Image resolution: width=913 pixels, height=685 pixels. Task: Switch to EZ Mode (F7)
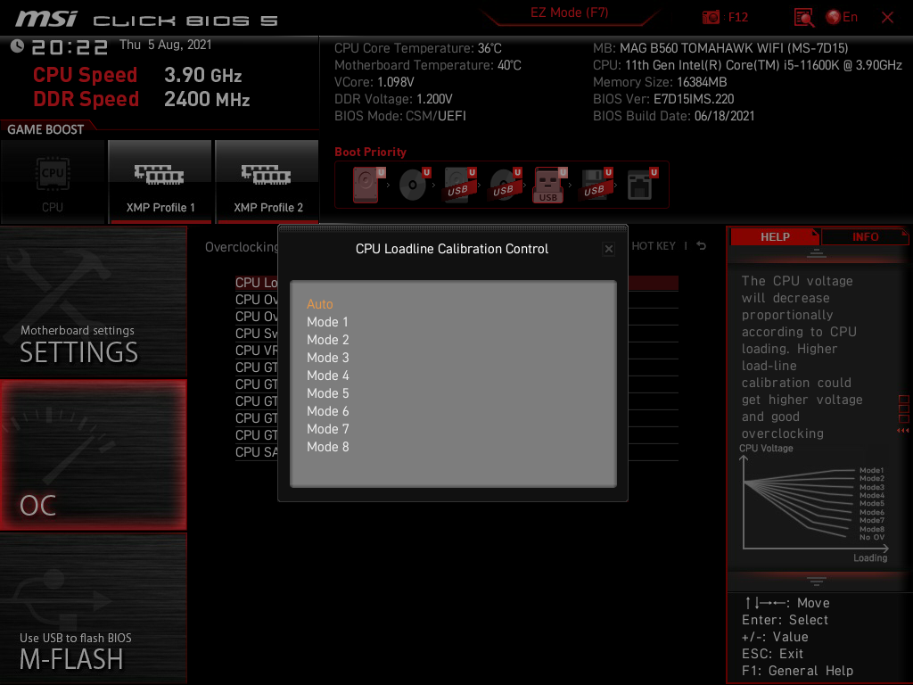tap(569, 12)
